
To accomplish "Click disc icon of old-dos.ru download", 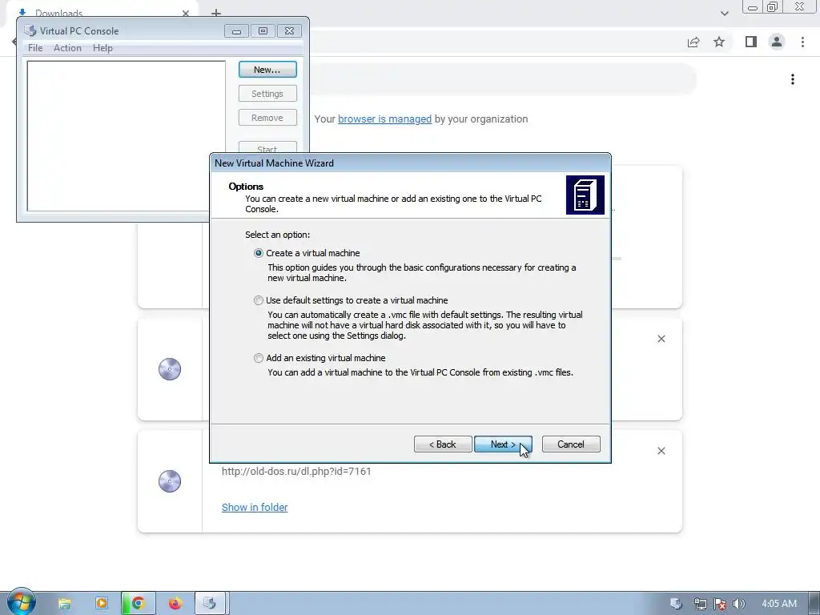I will 170,481.
